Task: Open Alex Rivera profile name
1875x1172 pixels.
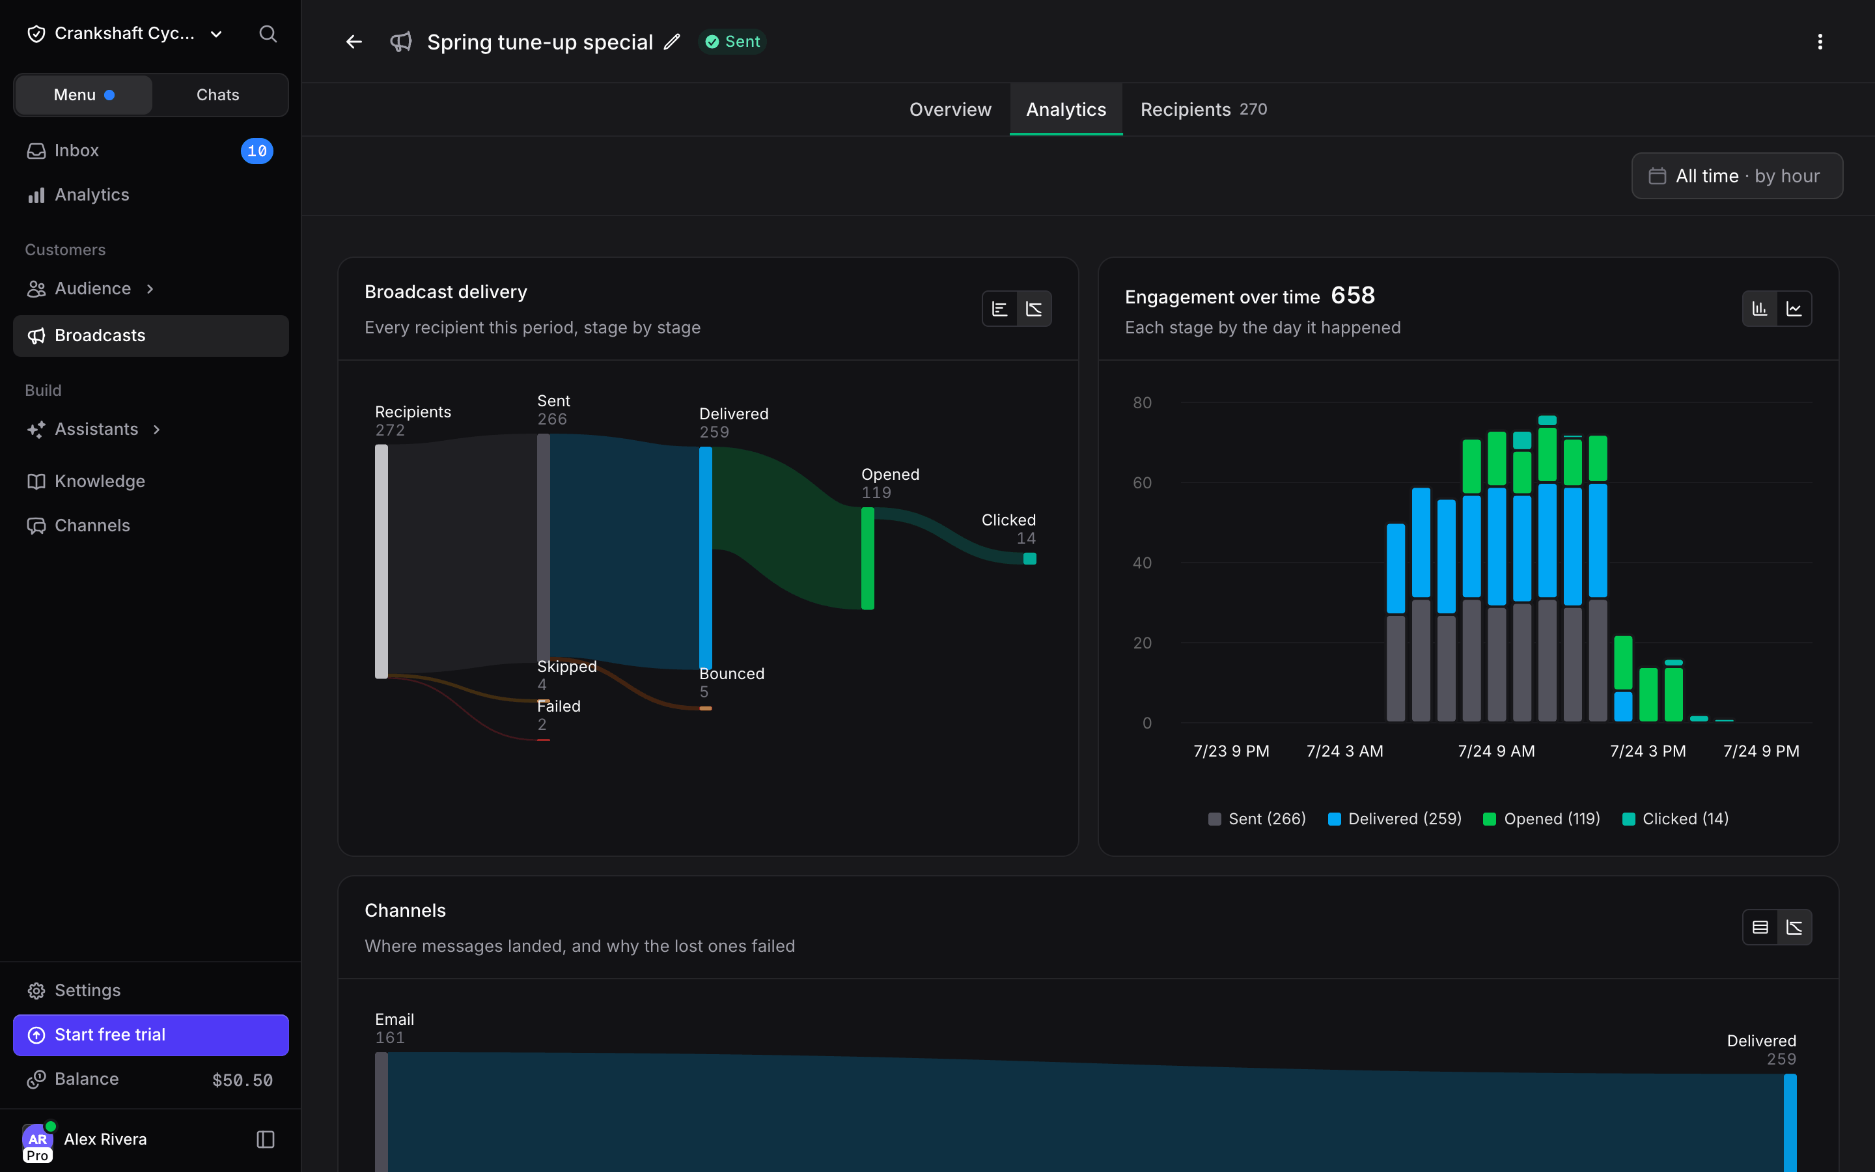Action: click(x=105, y=1139)
